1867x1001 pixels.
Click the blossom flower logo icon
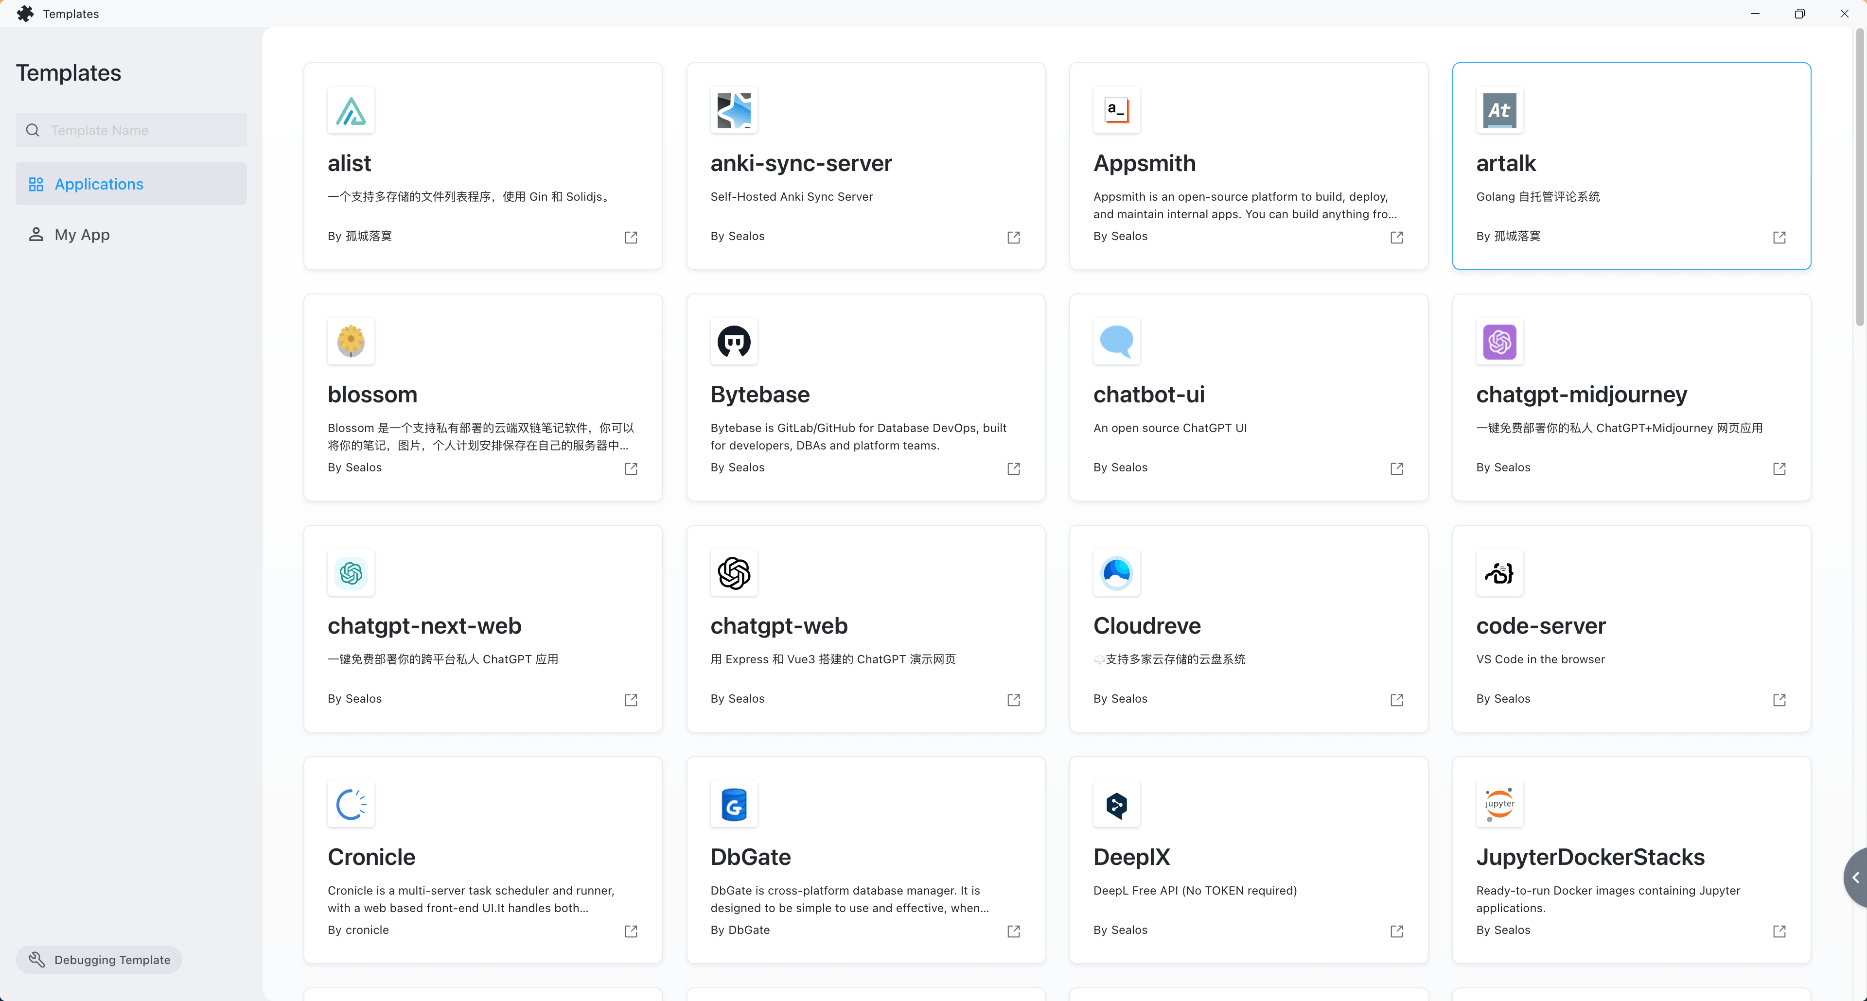click(x=351, y=341)
